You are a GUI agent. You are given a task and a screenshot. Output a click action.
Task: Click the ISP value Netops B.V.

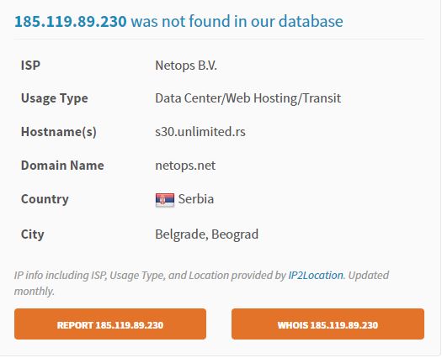click(x=186, y=66)
